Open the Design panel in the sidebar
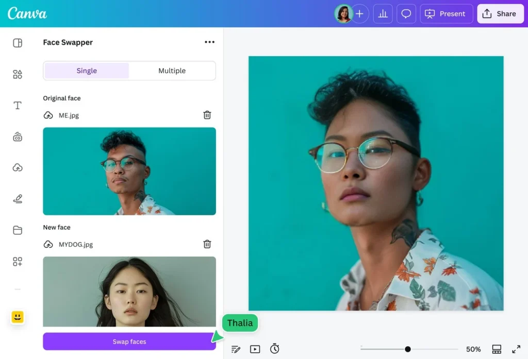Image resolution: width=528 pixels, height=359 pixels. [x=17, y=43]
